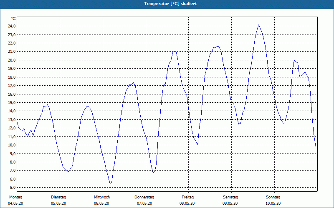
Task: Click the Dienstag day label
Action: [x=58, y=197]
